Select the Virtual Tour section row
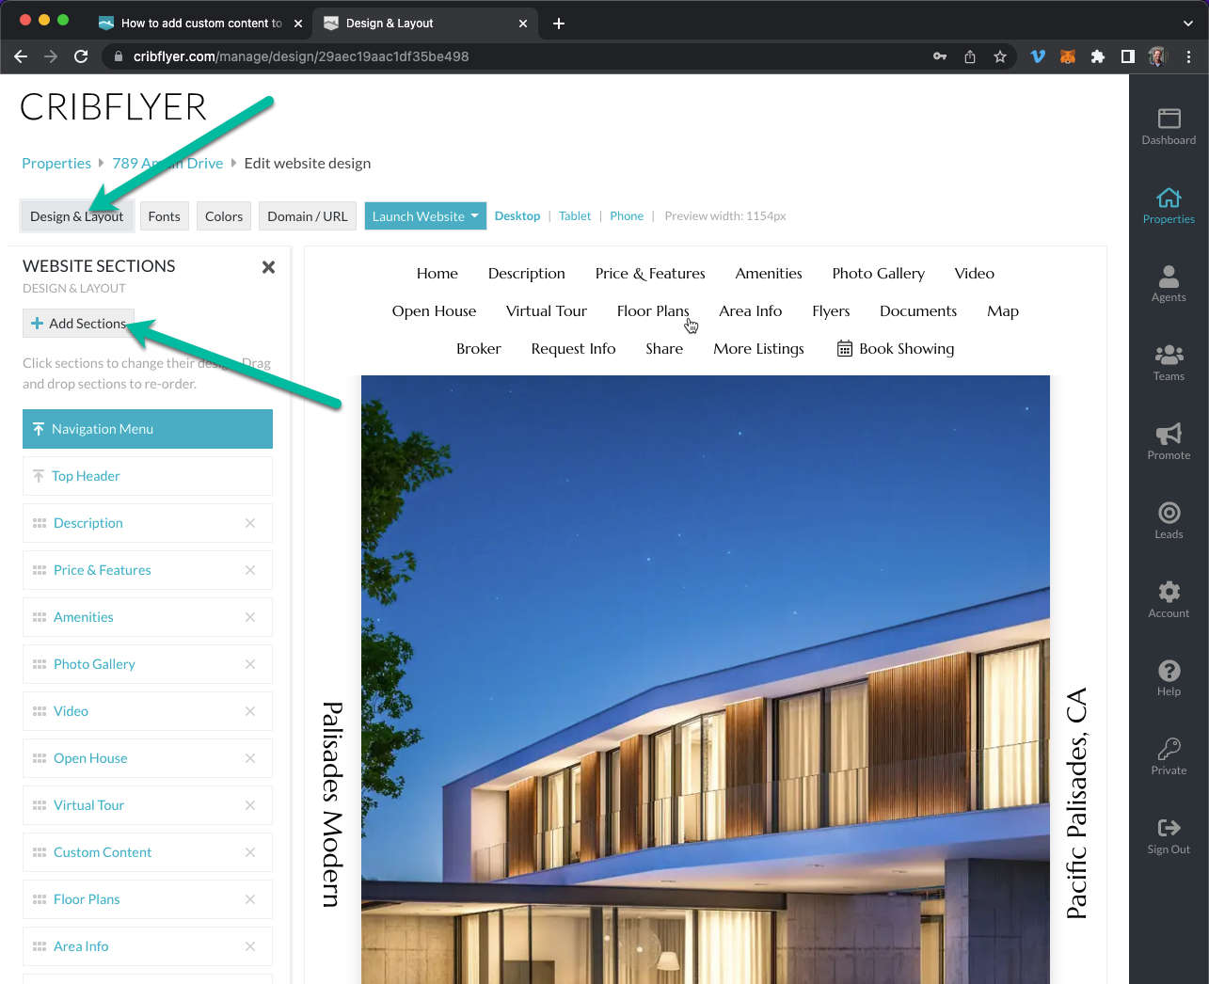The height and width of the screenshot is (984, 1209). pos(148,805)
